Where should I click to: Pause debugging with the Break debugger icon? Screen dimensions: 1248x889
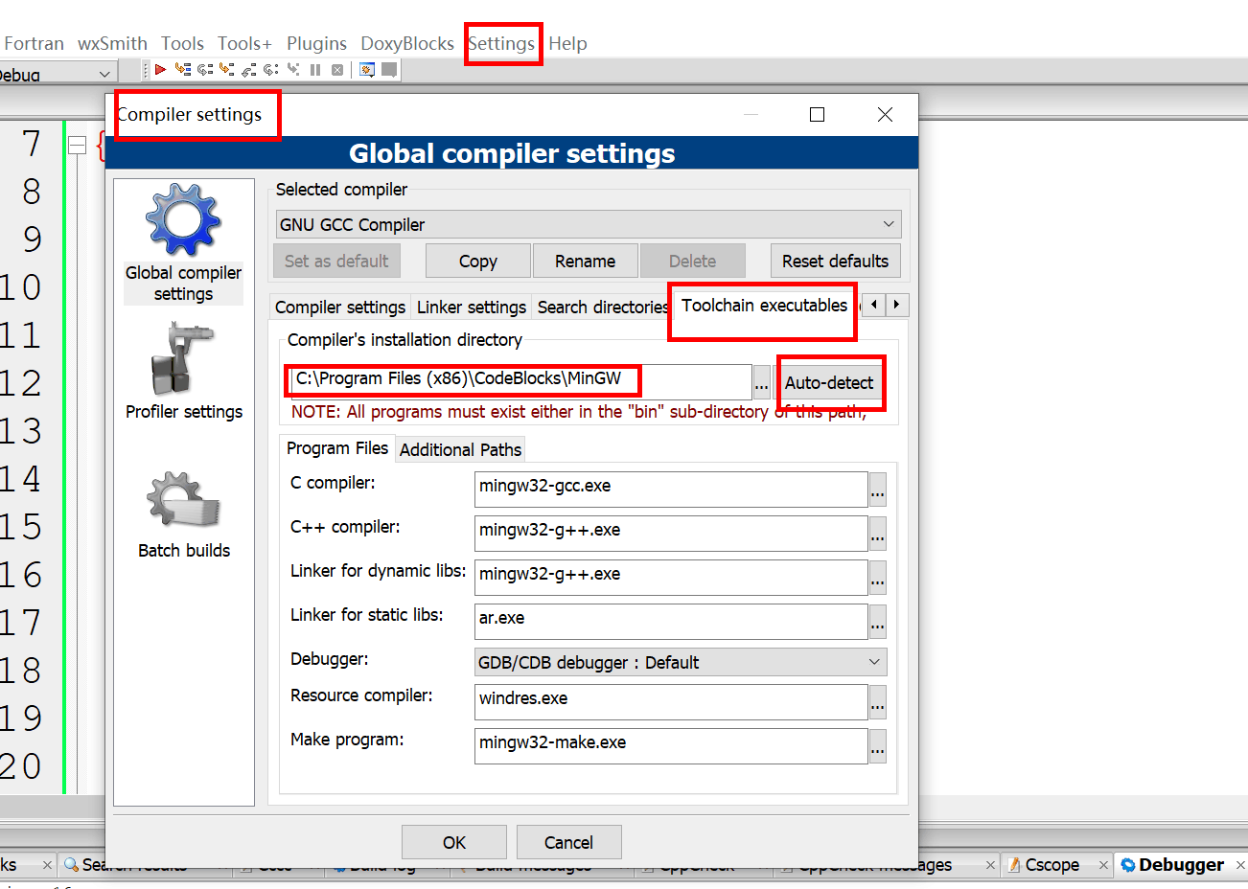click(315, 69)
